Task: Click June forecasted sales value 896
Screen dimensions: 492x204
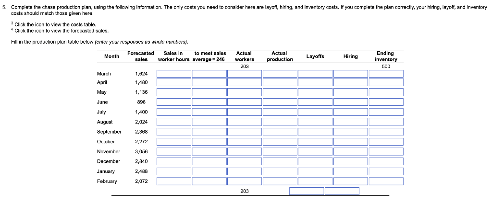Action: coord(141,102)
